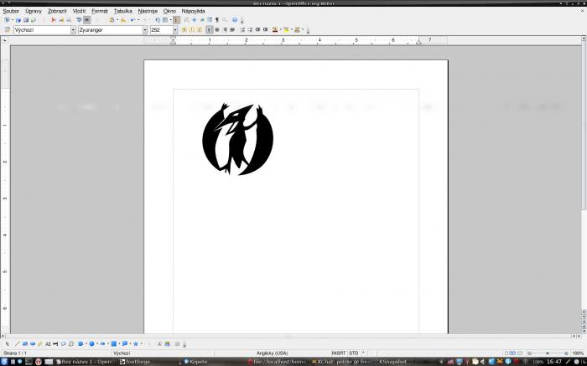Image resolution: width=587 pixels, height=366 pixels.
Task: Switch to XChat taskbar window
Action: (340, 362)
